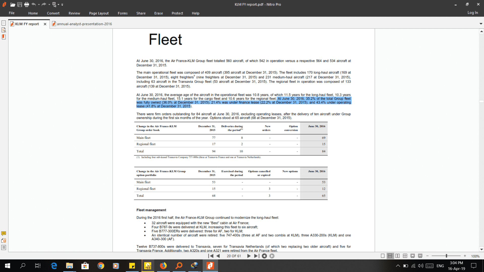This screenshot has height=272, width=484.
Task: Jump to the last page
Action: point(257,256)
